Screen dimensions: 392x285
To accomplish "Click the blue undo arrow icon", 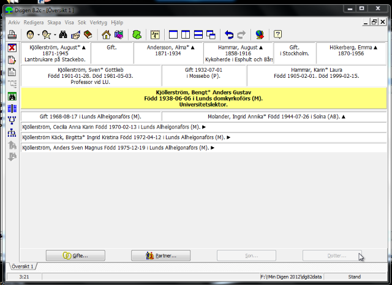I will point(229,34).
